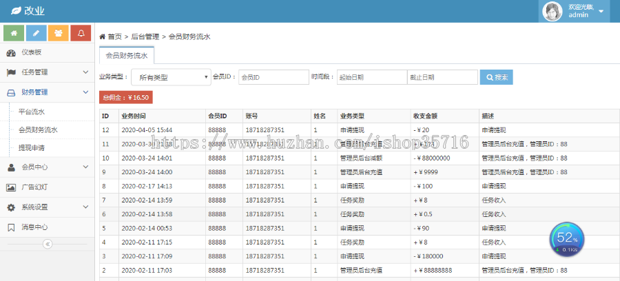
Task: Click the blue pencil edit icon button
Action: pos(37,33)
